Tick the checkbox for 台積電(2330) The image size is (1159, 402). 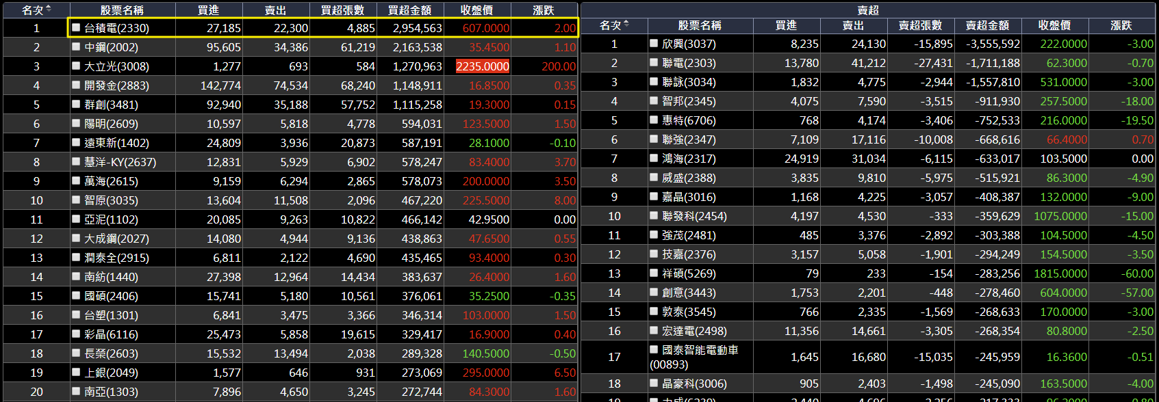tap(77, 28)
